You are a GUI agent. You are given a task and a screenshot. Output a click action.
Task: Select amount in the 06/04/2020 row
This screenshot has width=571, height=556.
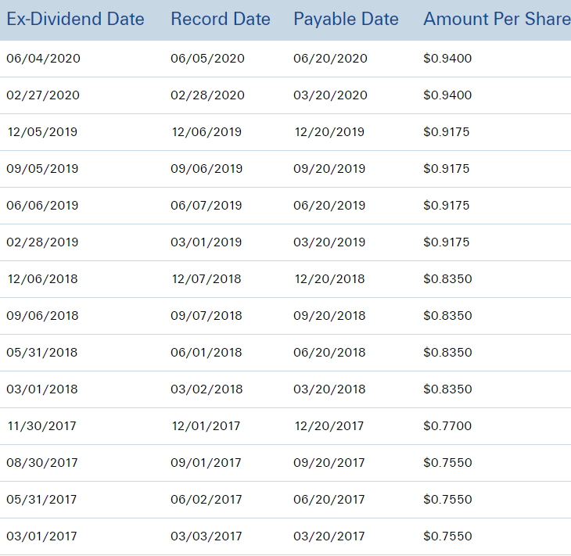pyautogui.click(x=447, y=59)
